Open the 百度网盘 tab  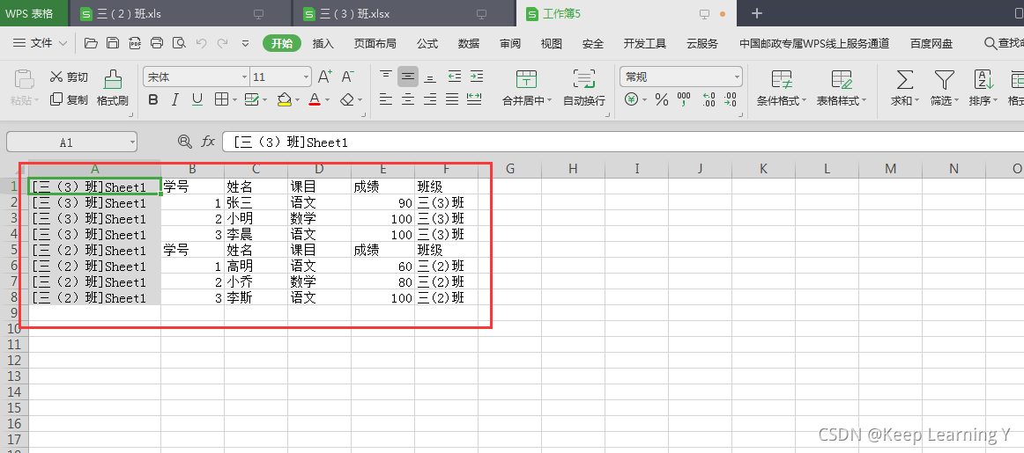[932, 44]
